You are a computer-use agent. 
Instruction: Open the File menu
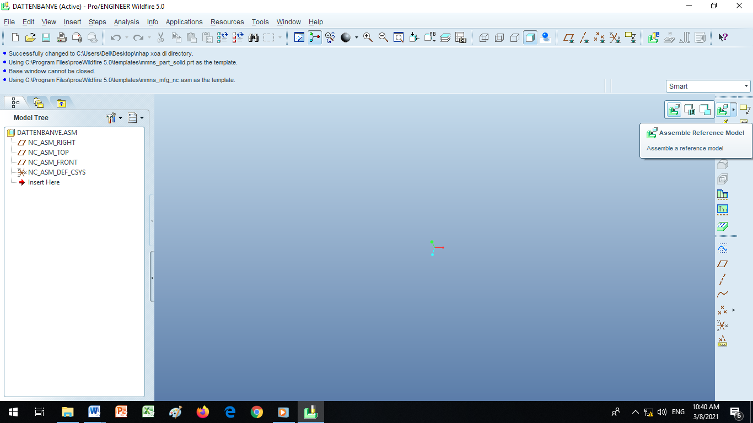tap(9, 22)
